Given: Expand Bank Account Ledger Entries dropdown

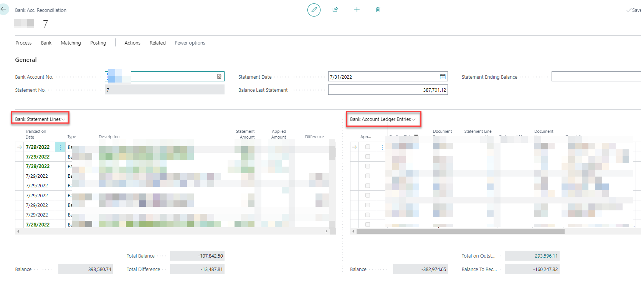Looking at the screenshot, I should (383, 119).
